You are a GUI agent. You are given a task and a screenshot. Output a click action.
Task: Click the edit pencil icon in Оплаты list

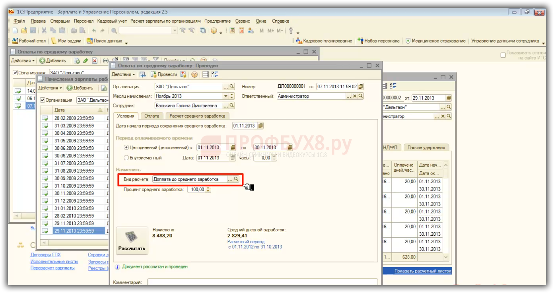coord(86,61)
